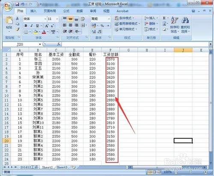Open Sort and Filter tool

pos(175,24)
